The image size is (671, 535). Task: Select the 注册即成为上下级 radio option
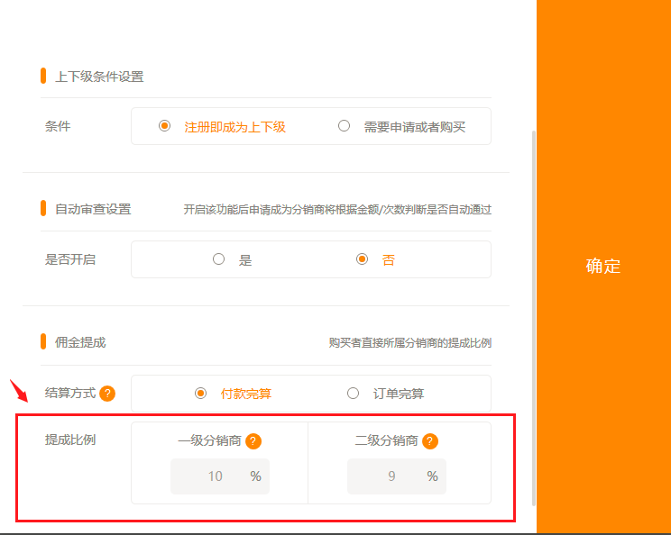(x=164, y=126)
